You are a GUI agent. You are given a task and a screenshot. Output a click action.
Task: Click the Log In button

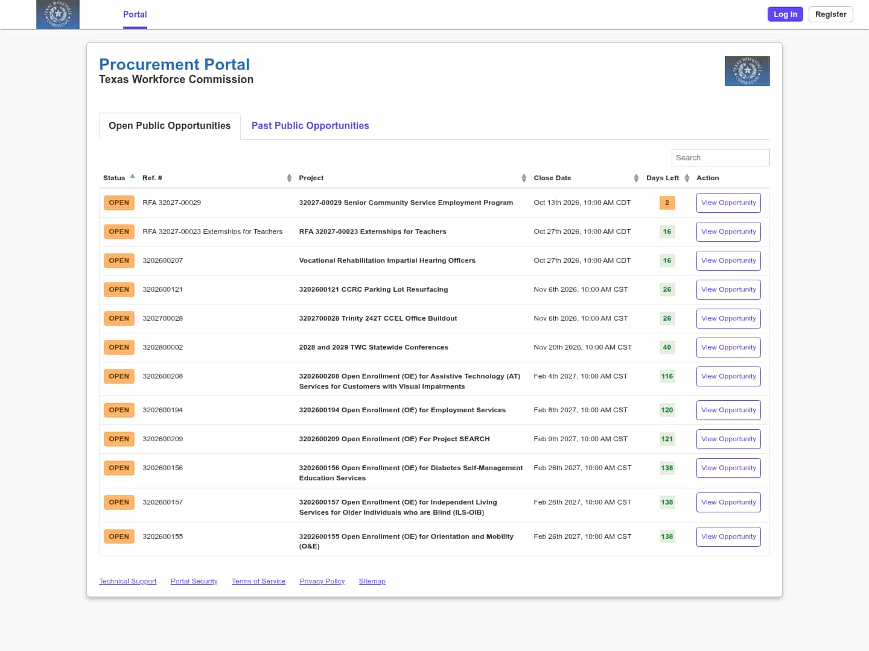coord(785,14)
